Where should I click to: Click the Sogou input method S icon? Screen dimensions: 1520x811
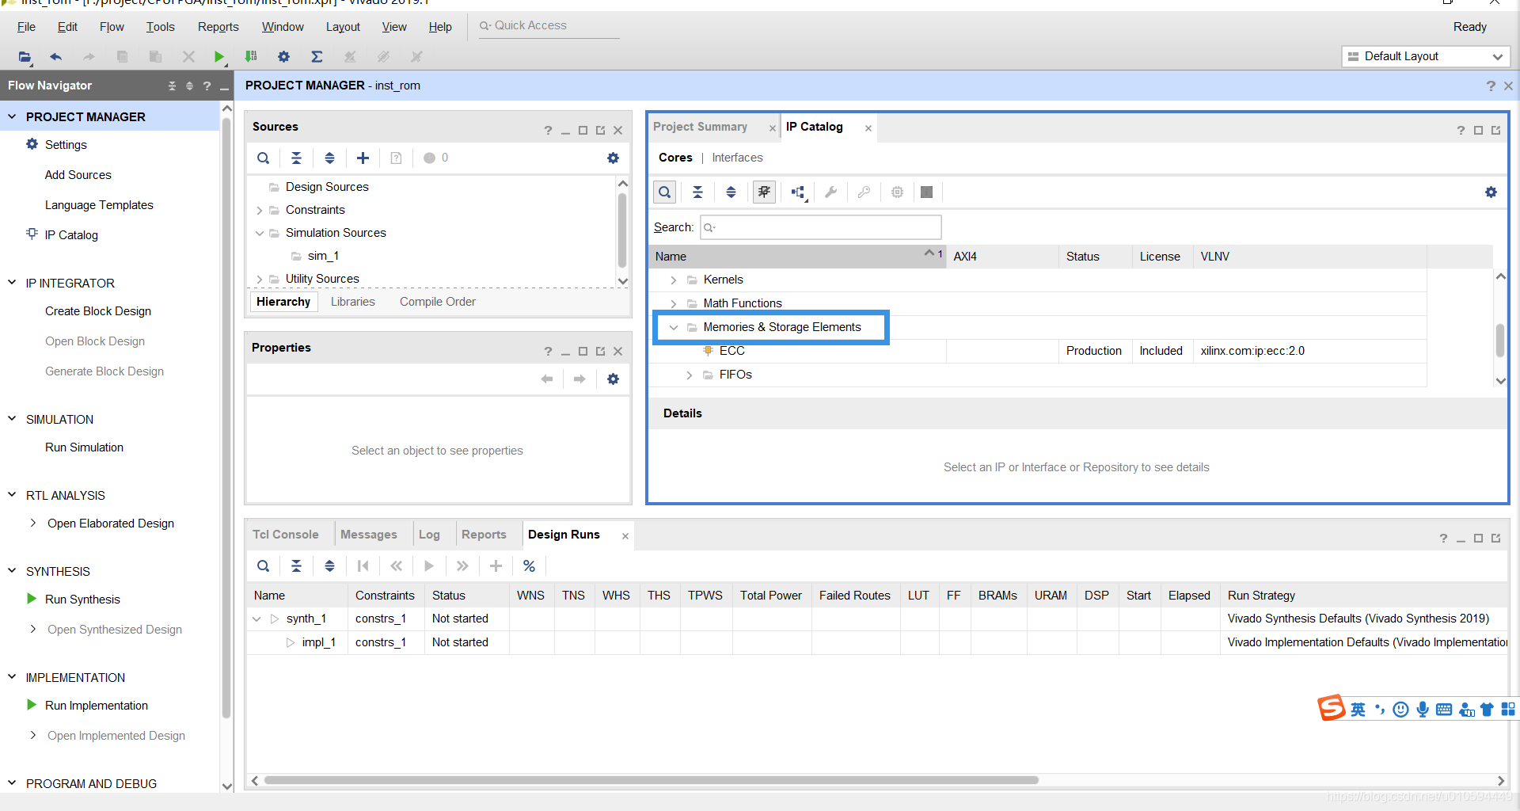[1331, 708]
